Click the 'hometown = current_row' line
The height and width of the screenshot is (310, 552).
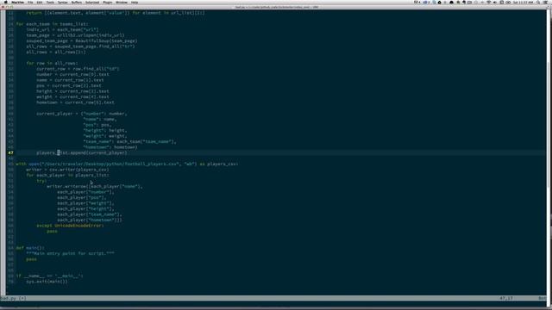point(75,102)
